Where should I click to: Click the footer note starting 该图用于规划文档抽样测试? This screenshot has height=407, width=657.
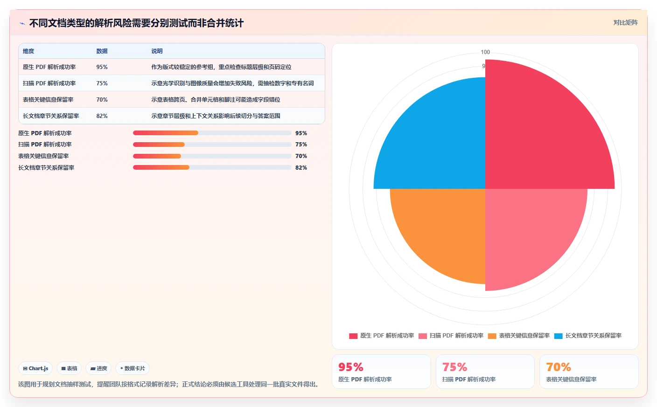pyautogui.click(x=170, y=385)
